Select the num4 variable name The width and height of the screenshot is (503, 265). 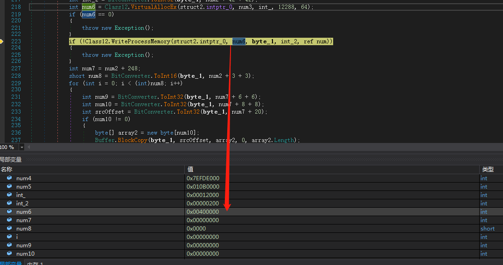[24, 178]
